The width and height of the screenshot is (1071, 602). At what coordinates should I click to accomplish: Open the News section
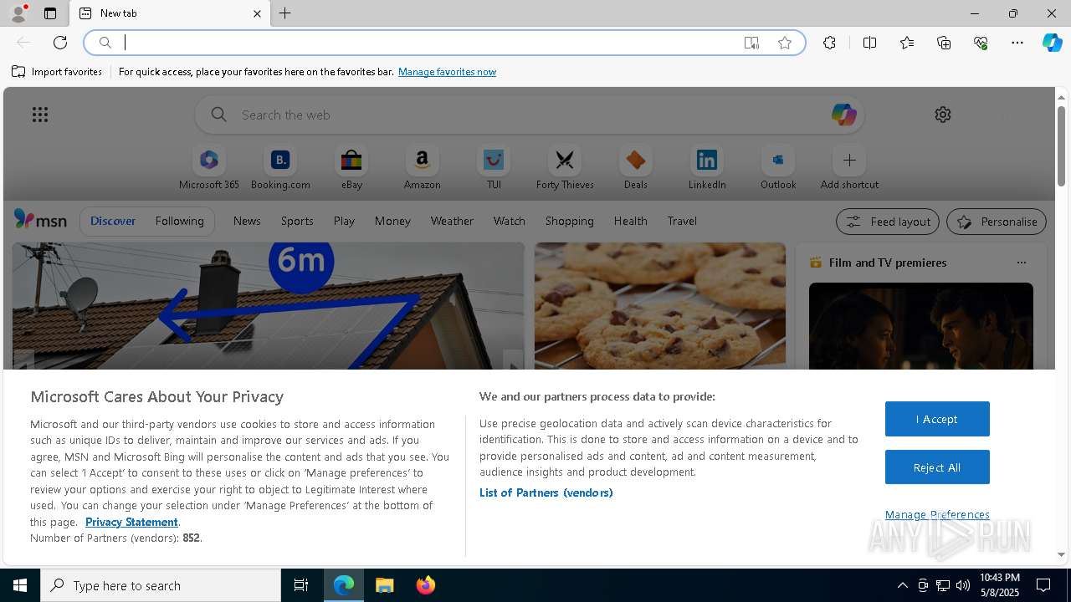click(x=247, y=222)
